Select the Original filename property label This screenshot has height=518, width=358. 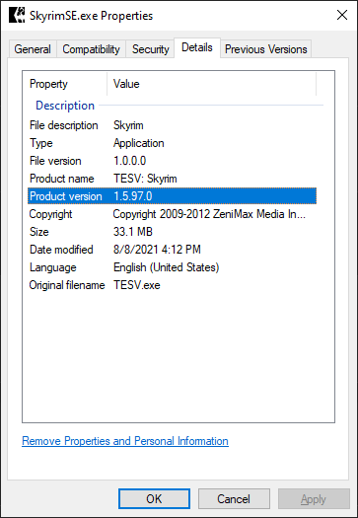point(67,285)
